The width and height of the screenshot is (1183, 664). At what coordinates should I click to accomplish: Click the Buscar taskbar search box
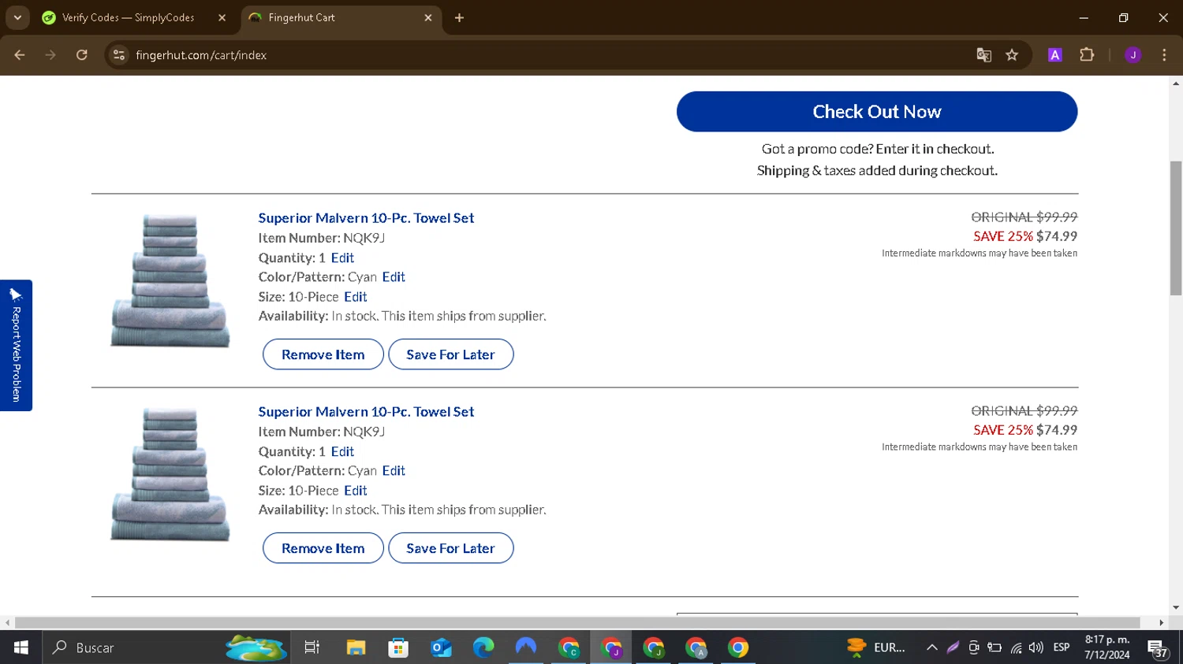pos(166,647)
